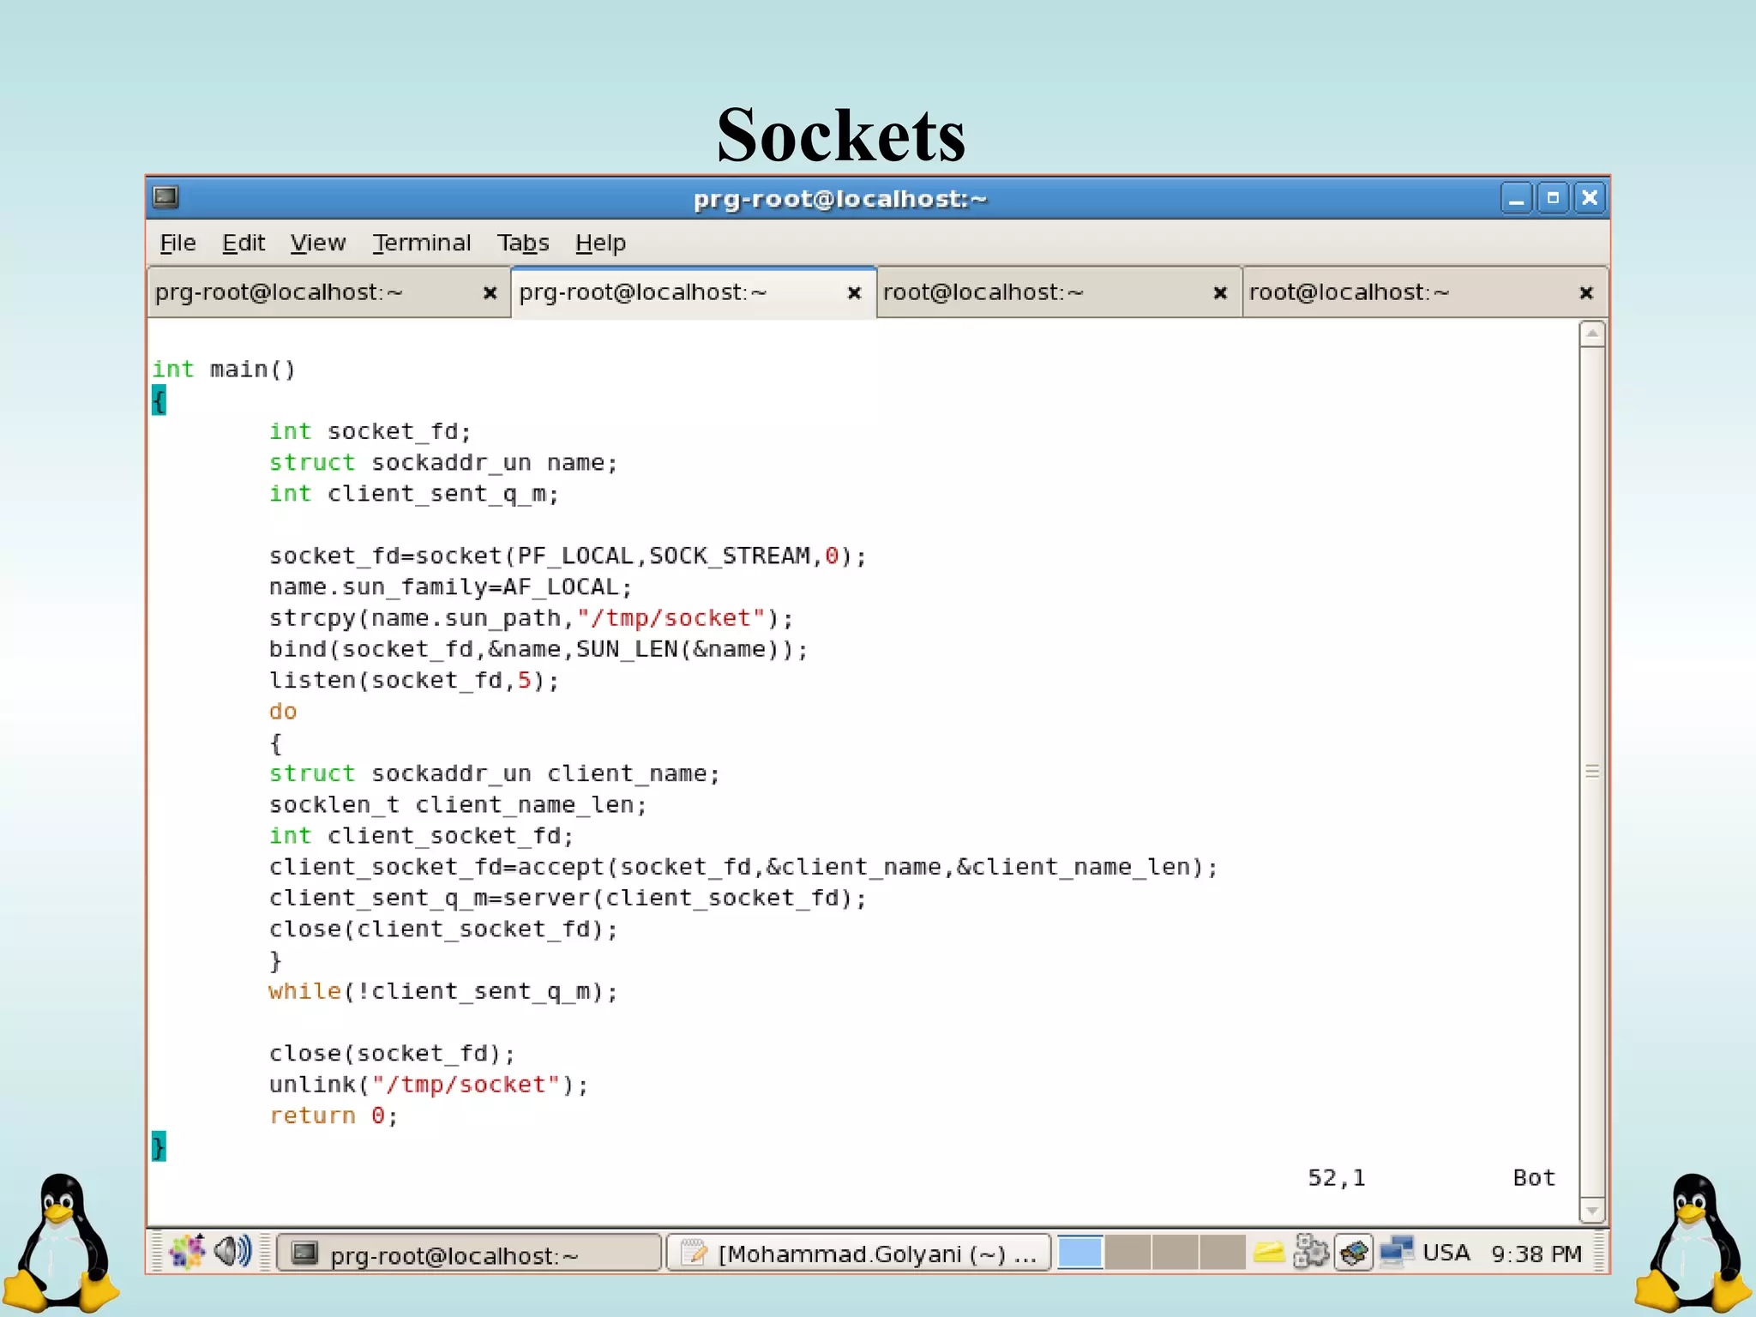The height and width of the screenshot is (1317, 1756).
Task: Open the applications menu icon in panel
Action: [x=187, y=1252]
